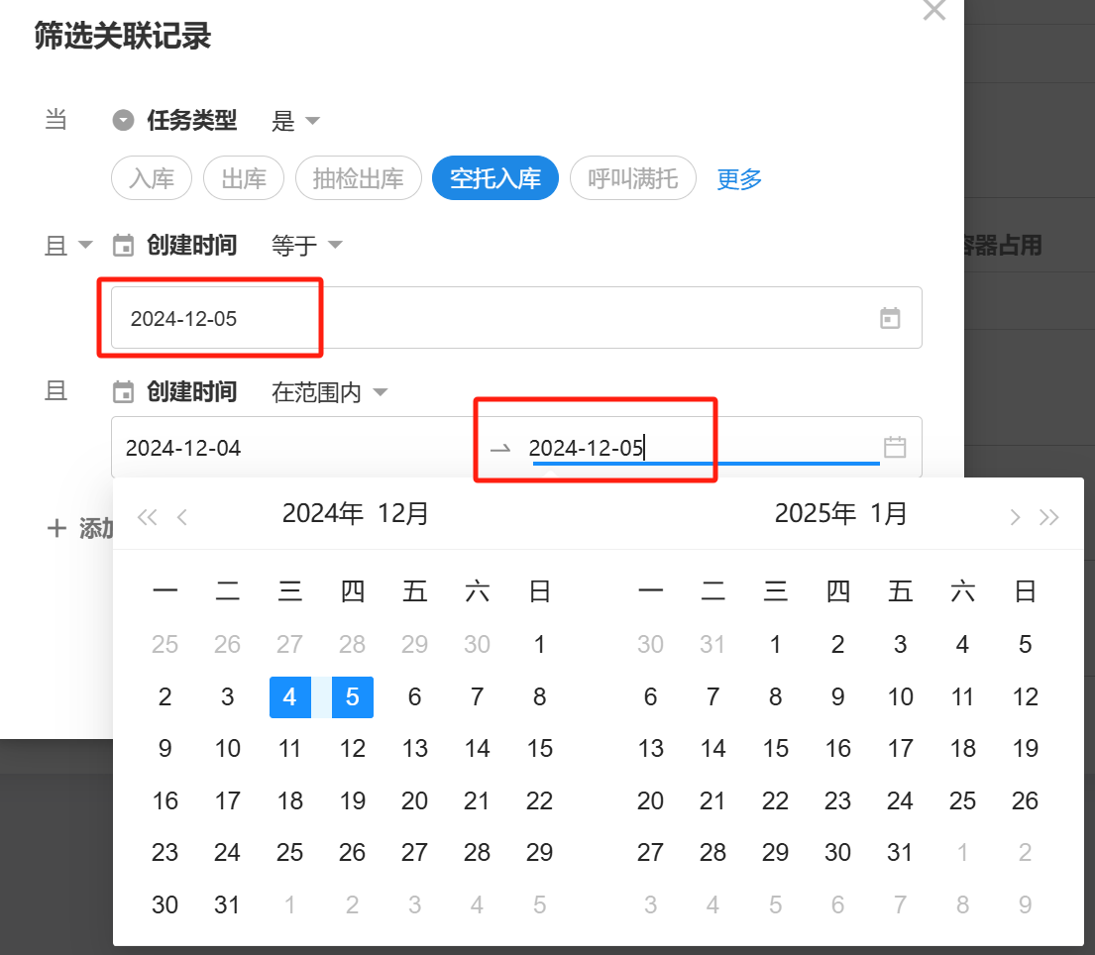1095x955 pixels.
Task: Open calendar icon in the 2024-12-05 date field
Action: (x=890, y=318)
